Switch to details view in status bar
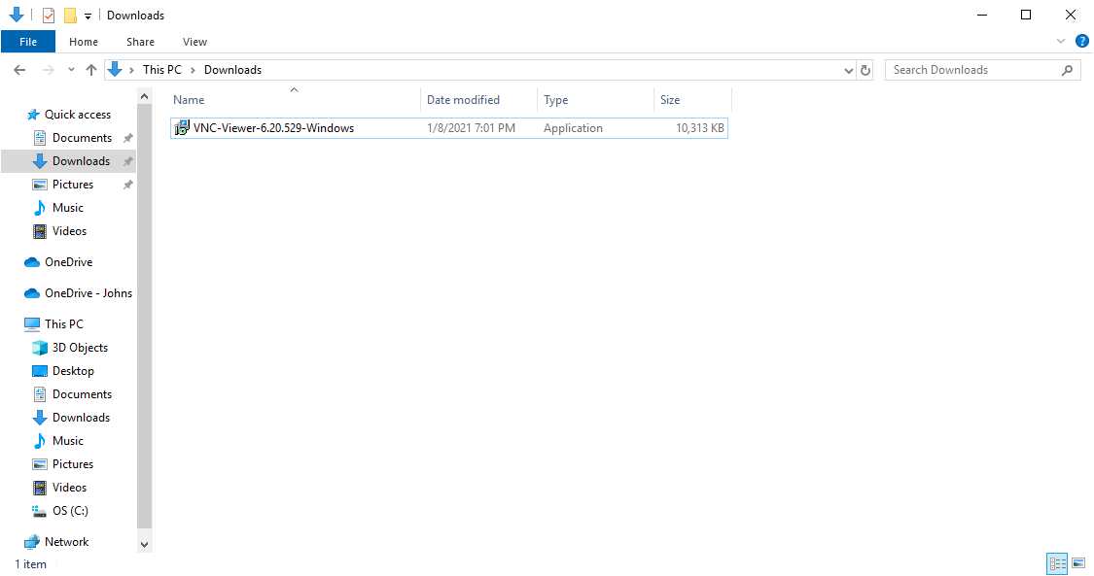Screen dimensions: 1094x576 [1058, 563]
